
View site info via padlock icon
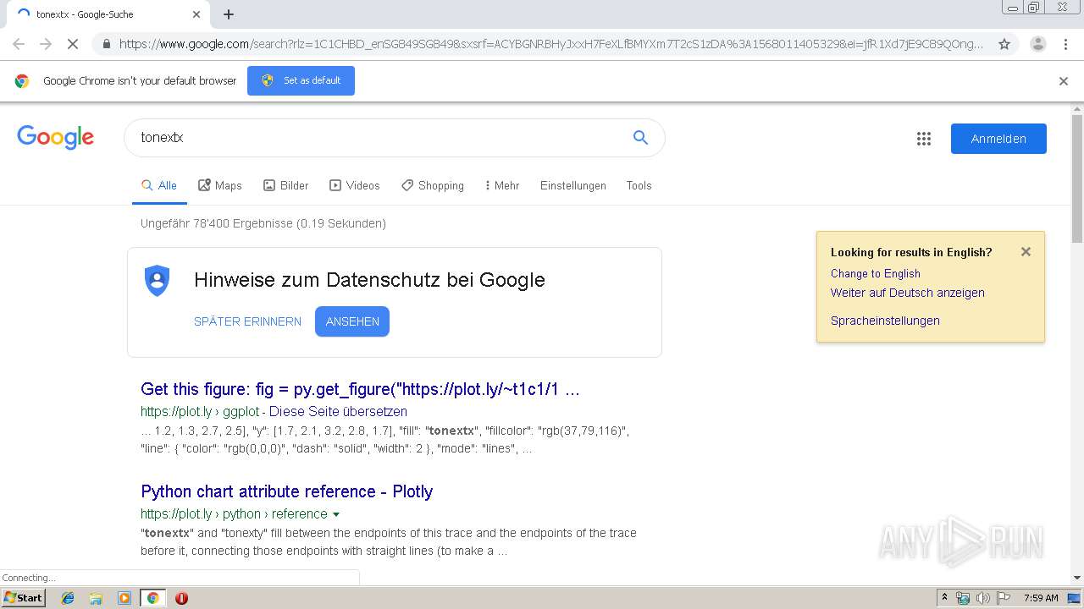(x=106, y=44)
